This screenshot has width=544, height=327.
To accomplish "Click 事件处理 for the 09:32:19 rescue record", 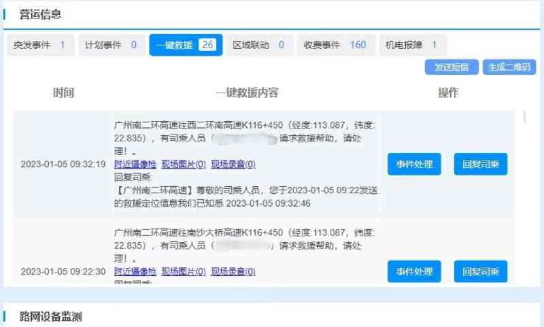I will pyautogui.click(x=414, y=165).
